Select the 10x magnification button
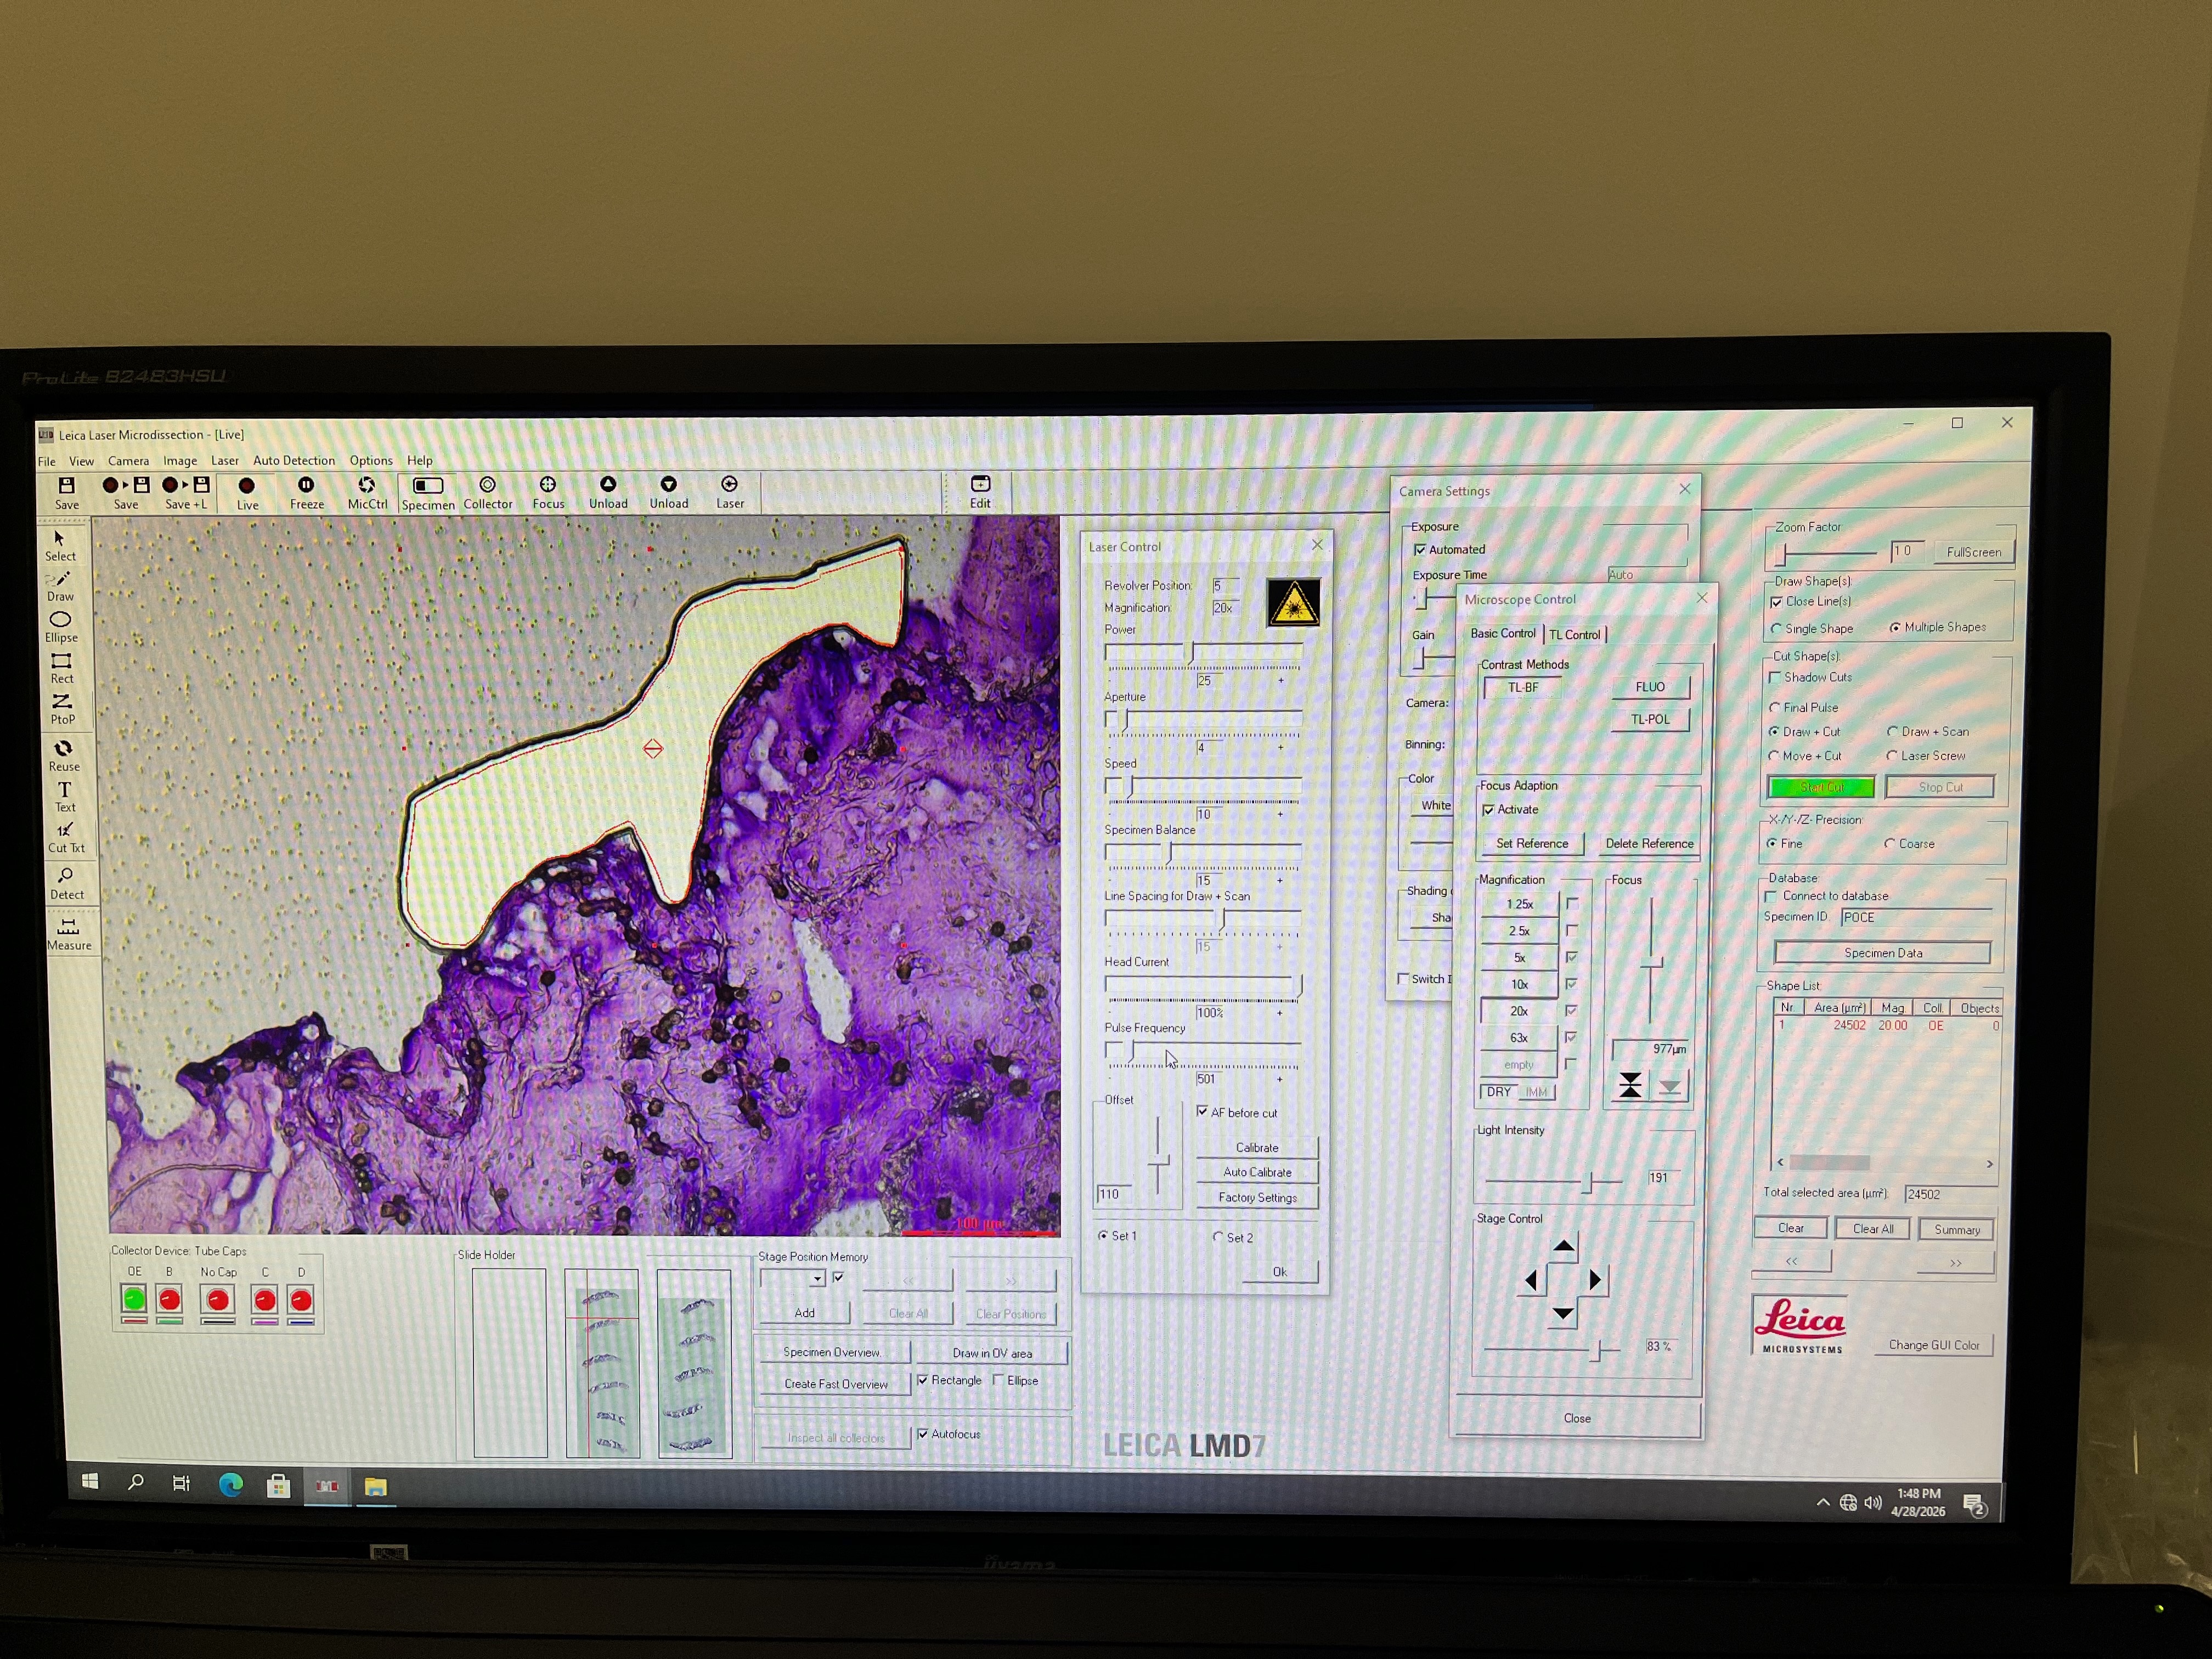The width and height of the screenshot is (2212, 1659). pyautogui.click(x=1519, y=984)
